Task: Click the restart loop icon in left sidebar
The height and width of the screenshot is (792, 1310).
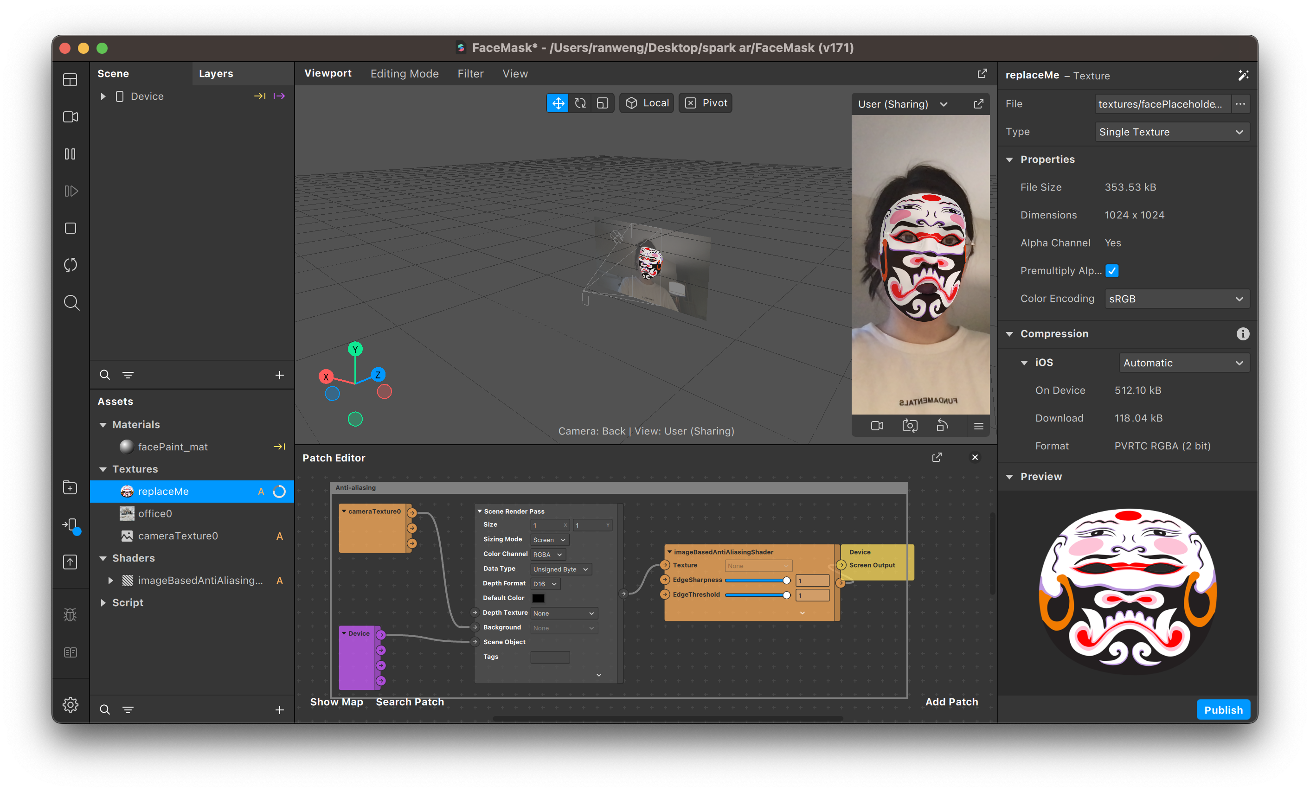Action: pyautogui.click(x=70, y=265)
